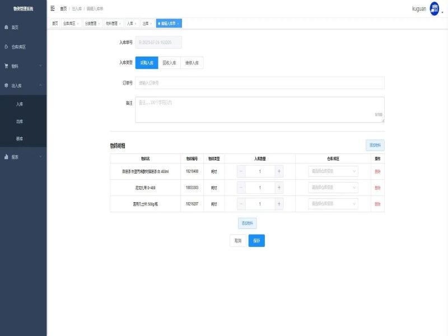Select 回收入库 inbound type

169,63
